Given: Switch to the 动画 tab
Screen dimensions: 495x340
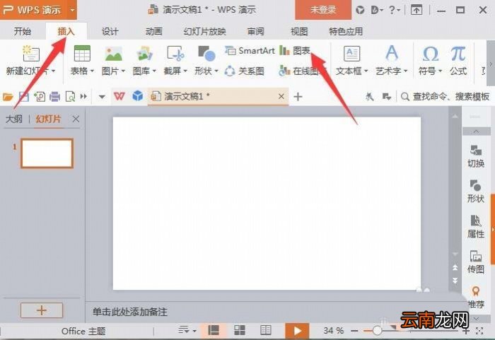Looking at the screenshot, I should pyautogui.click(x=153, y=31).
